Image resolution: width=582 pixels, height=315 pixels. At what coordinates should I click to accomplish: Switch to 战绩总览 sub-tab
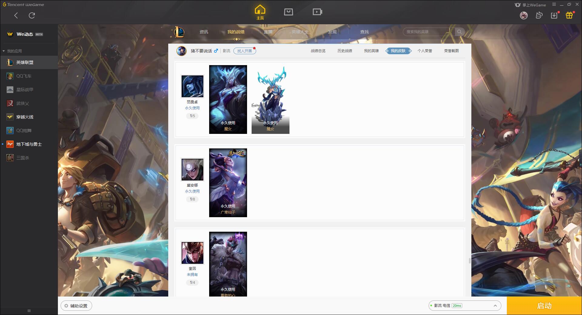(318, 51)
